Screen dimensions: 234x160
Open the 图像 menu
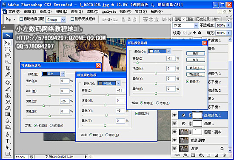46,11
